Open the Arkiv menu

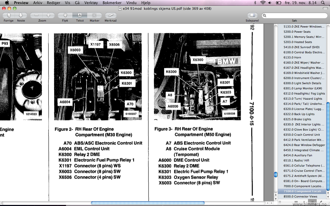point(38,3)
